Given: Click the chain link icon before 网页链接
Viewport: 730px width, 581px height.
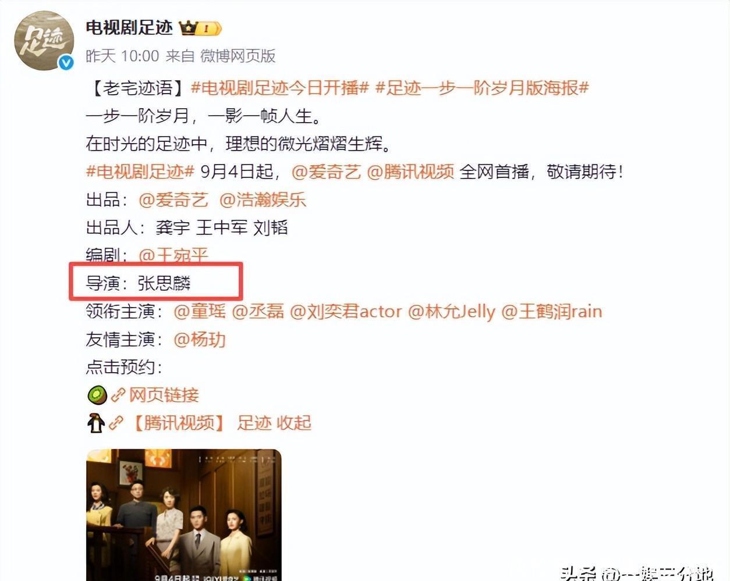Looking at the screenshot, I should (118, 395).
